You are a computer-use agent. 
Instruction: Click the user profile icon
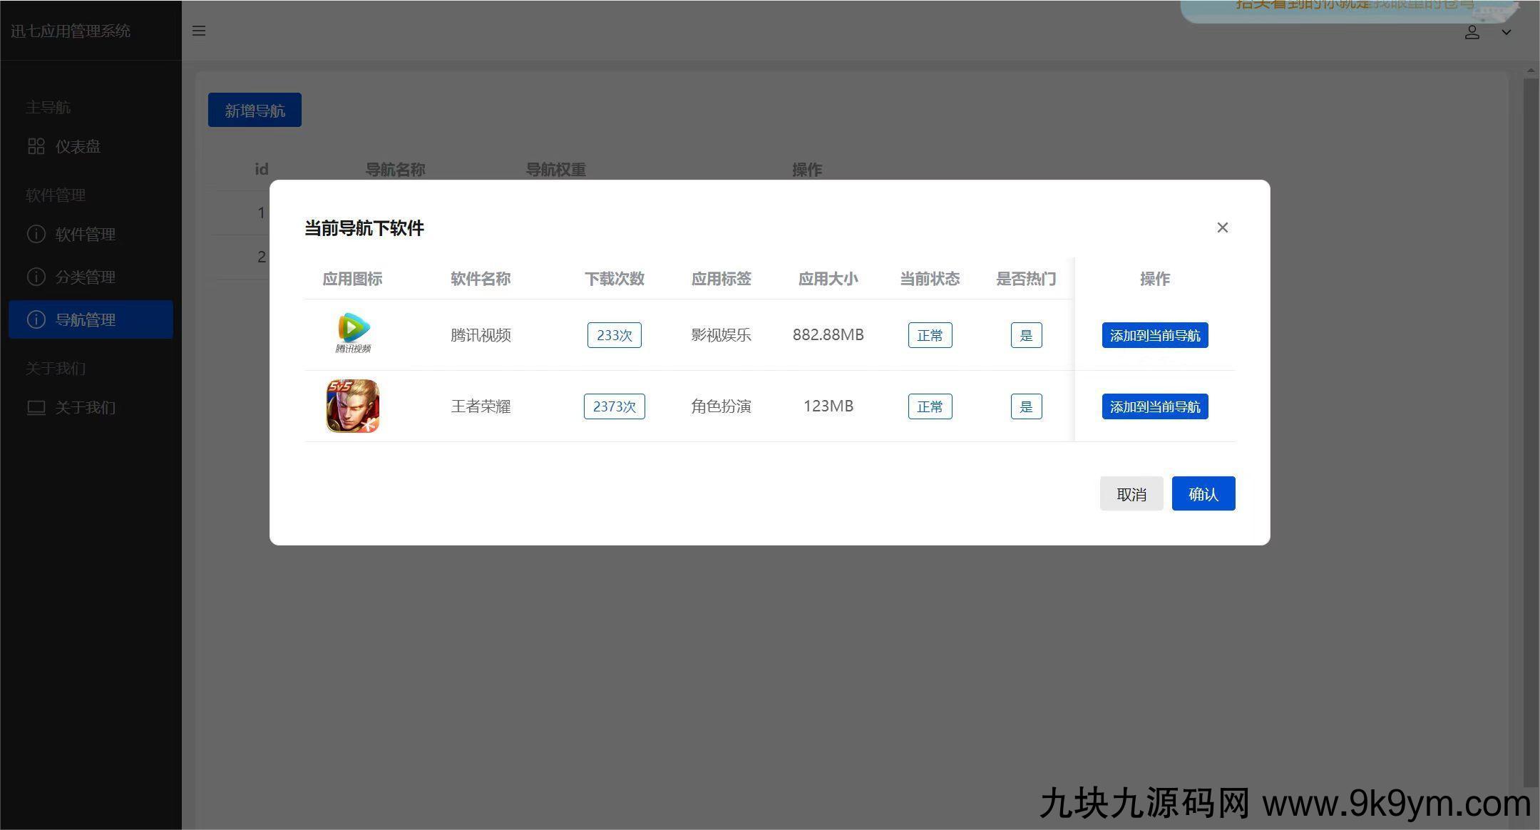(x=1472, y=32)
